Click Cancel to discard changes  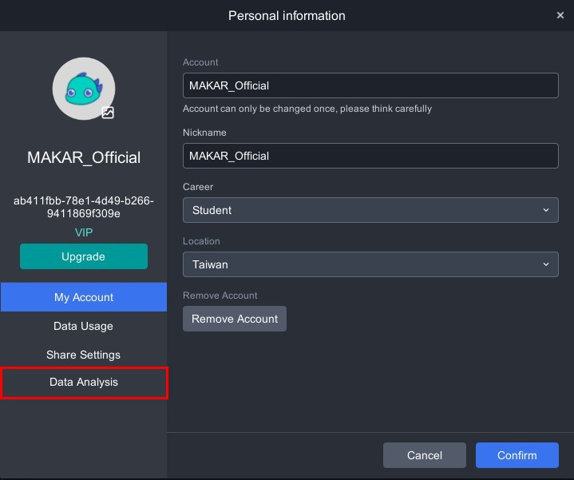[424, 455]
